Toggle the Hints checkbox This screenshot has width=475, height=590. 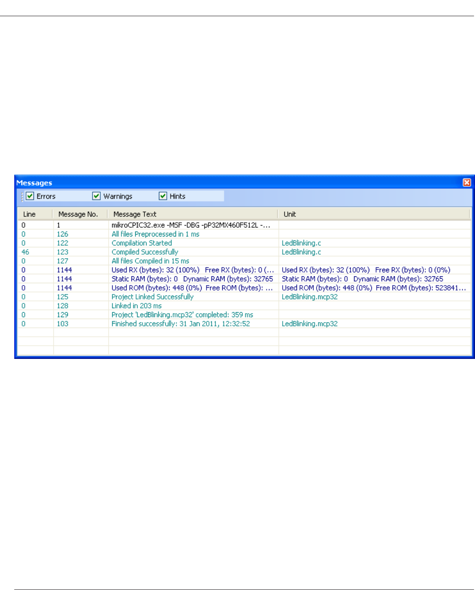pyautogui.click(x=163, y=196)
